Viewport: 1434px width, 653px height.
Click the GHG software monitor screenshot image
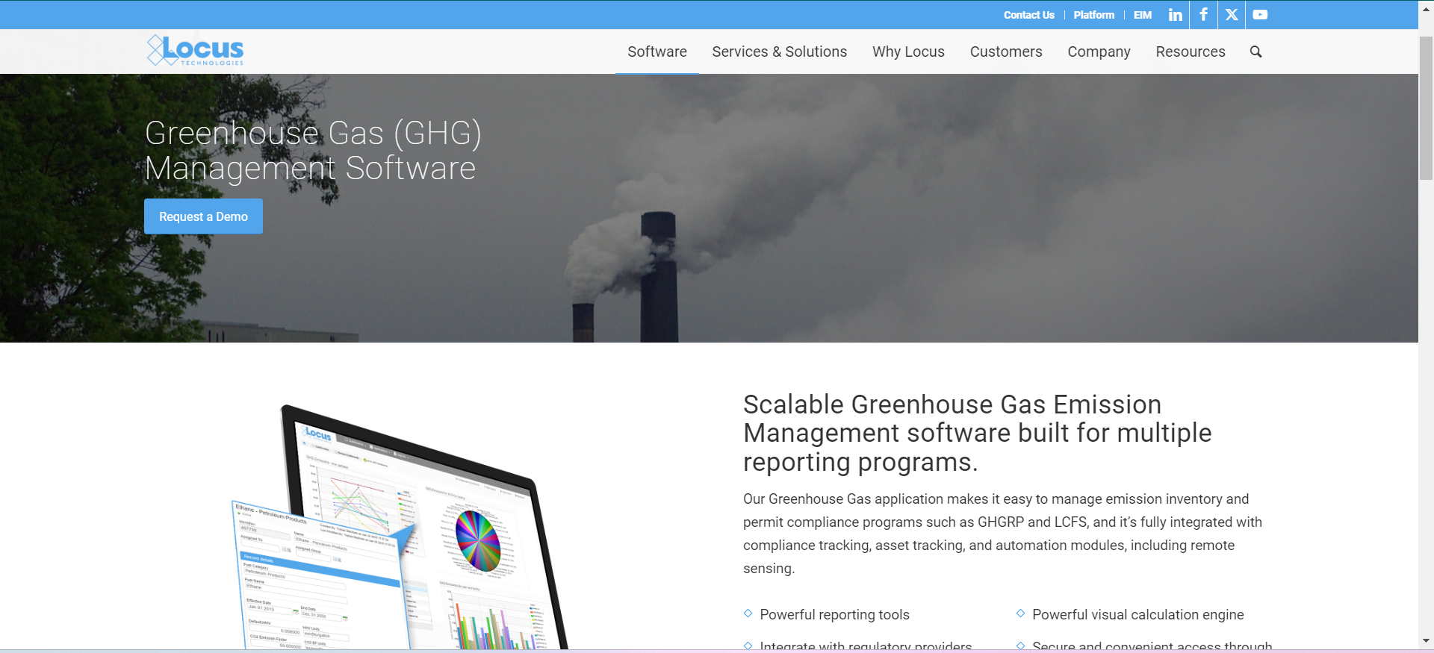pyautogui.click(x=400, y=527)
